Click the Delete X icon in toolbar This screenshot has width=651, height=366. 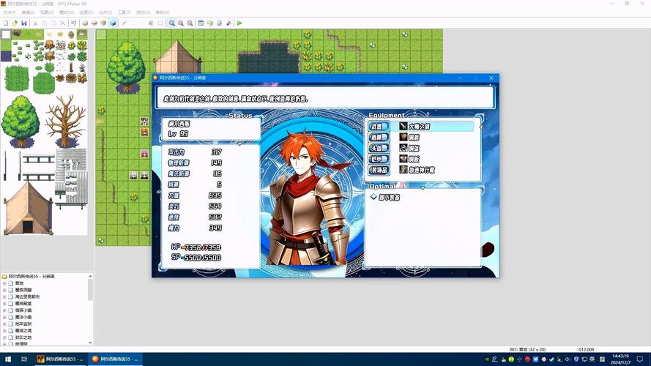(63, 23)
